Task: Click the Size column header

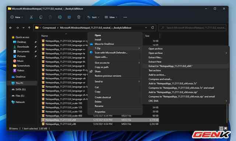Action: pos(147,36)
